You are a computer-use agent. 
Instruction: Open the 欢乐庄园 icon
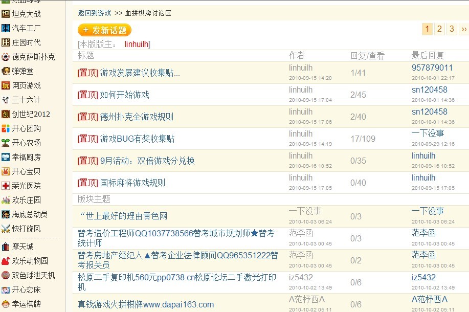[x=6, y=200]
